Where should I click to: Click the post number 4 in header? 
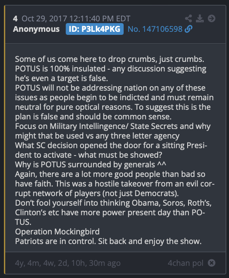click(15, 19)
